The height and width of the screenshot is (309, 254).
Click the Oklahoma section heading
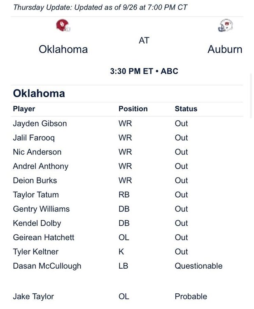(x=39, y=93)
